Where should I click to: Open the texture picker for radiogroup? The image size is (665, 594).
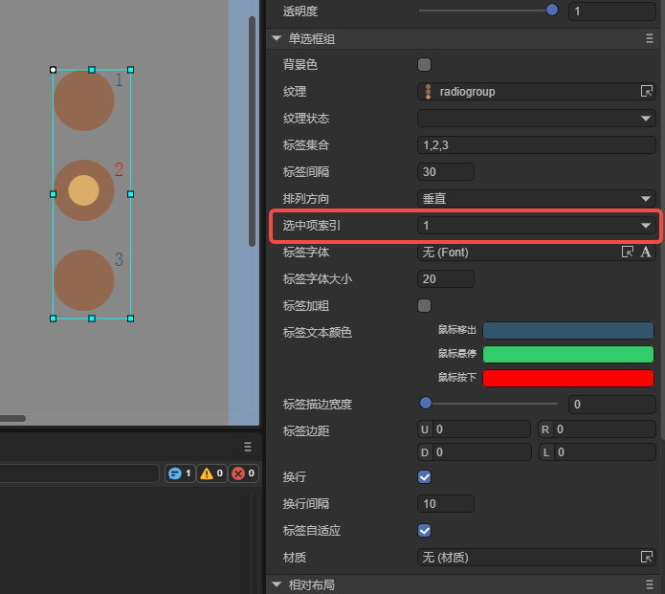pyautogui.click(x=647, y=92)
